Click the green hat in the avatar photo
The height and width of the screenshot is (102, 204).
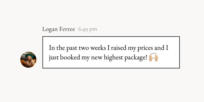tap(29, 55)
